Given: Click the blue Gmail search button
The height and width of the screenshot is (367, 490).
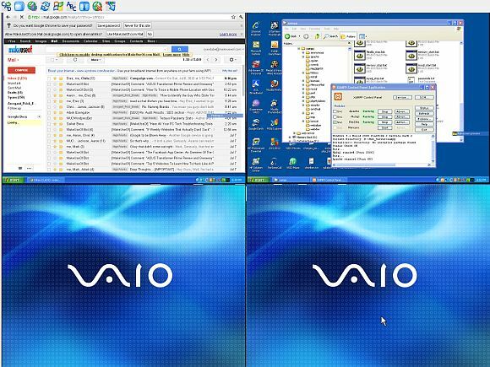Looking at the screenshot, I should tap(180, 49).
